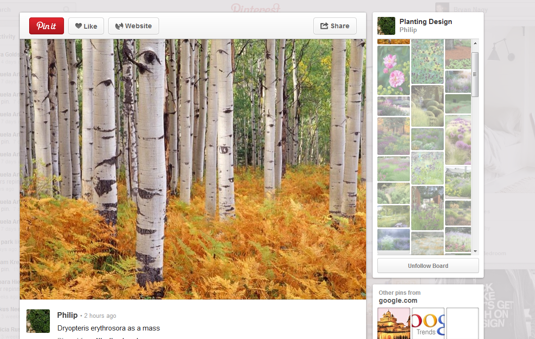This screenshot has width=535, height=339.
Task: Open Philip's profile avatar below pin
Action: tap(38, 321)
